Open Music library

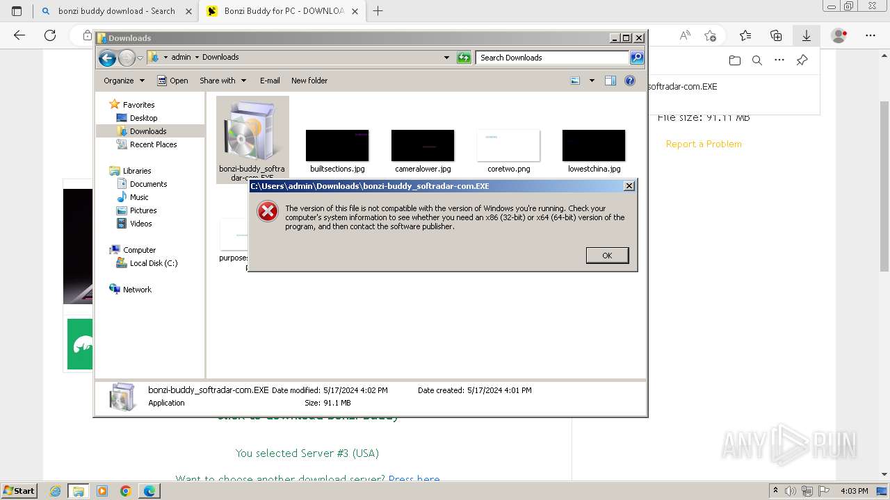pos(139,197)
